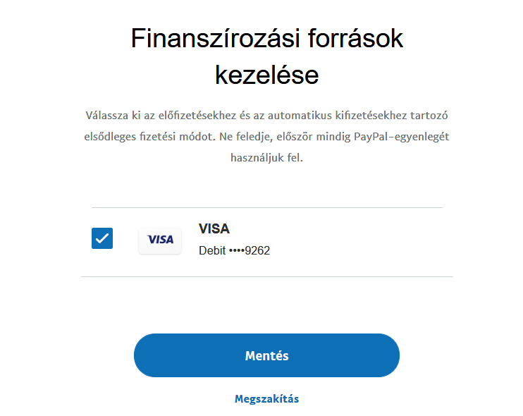Image resolution: width=523 pixels, height=416 pixels.
Task: Click the description paragraph about PayPal-egyenleg
Action: coord(266,136)
